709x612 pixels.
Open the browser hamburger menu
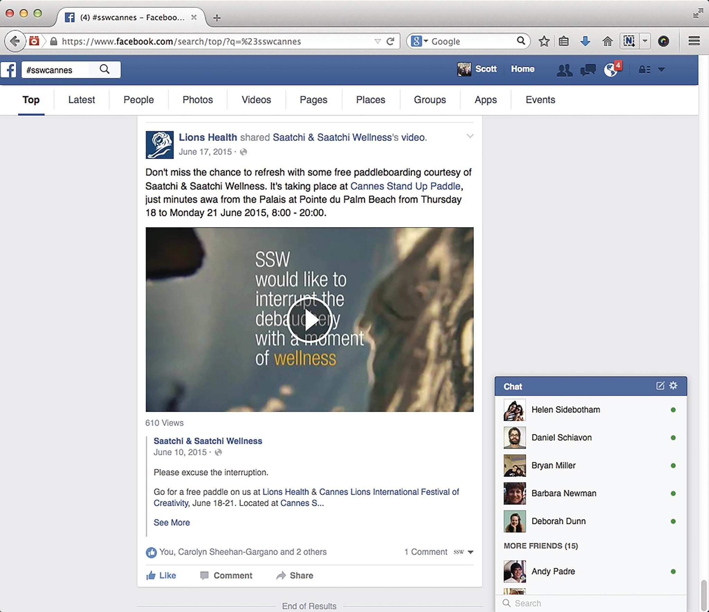pyautogui.click(x=694, y=41)
